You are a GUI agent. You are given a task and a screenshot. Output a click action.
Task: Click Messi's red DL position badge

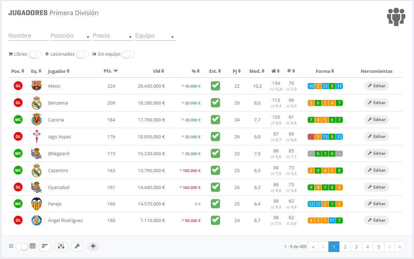tap(18, 86)
